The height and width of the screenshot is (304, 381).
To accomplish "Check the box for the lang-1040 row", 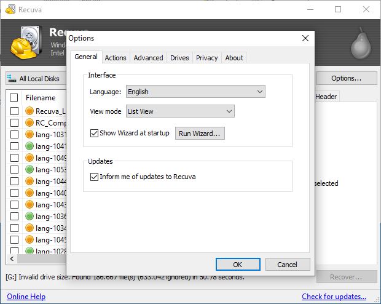I will [14, 193].
